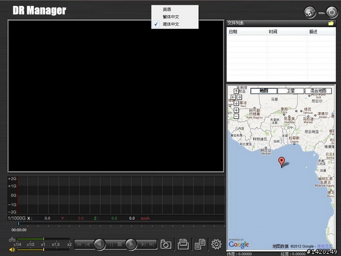341x256 pixels.
Task: Click the playback speed bicycle icon
Action: [x=12, y=240]
